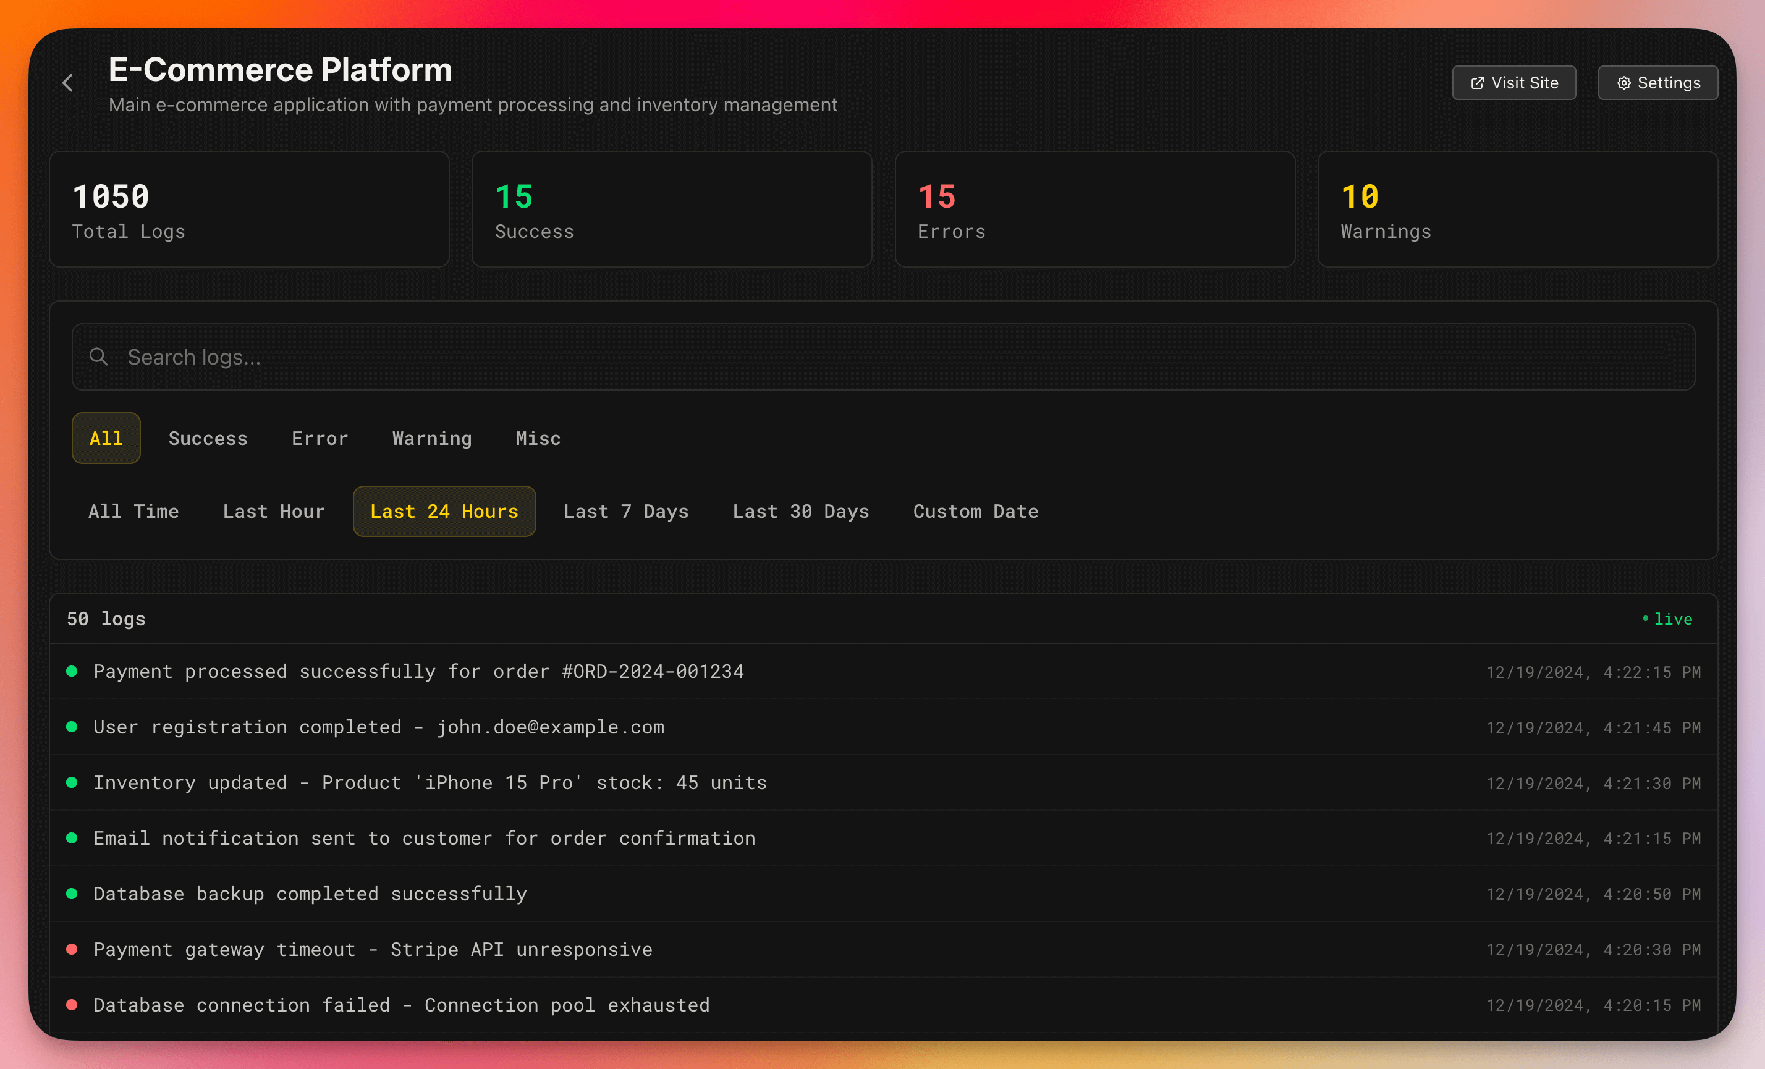
Task: Select the Success log filter
Action: [x=208, y=438]
